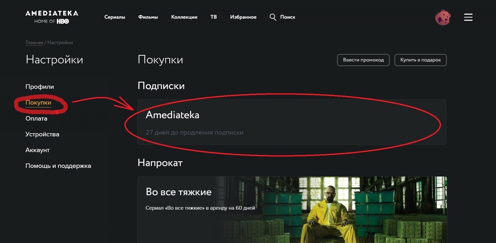This screenshot has width=496, height=243.
Task: Click the Купить в подарок button
Action: tap(420, 60)
